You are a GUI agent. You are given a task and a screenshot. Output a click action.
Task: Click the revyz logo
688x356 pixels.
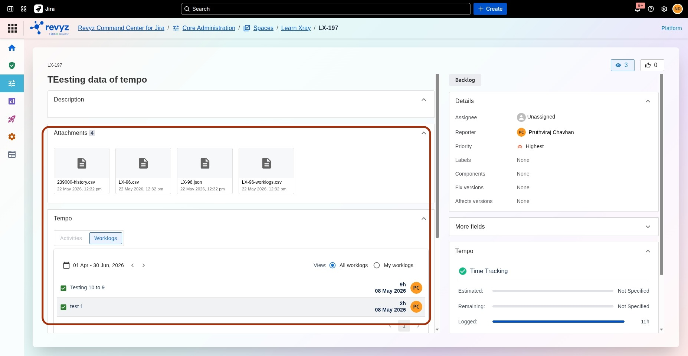[x=50, y=28]
